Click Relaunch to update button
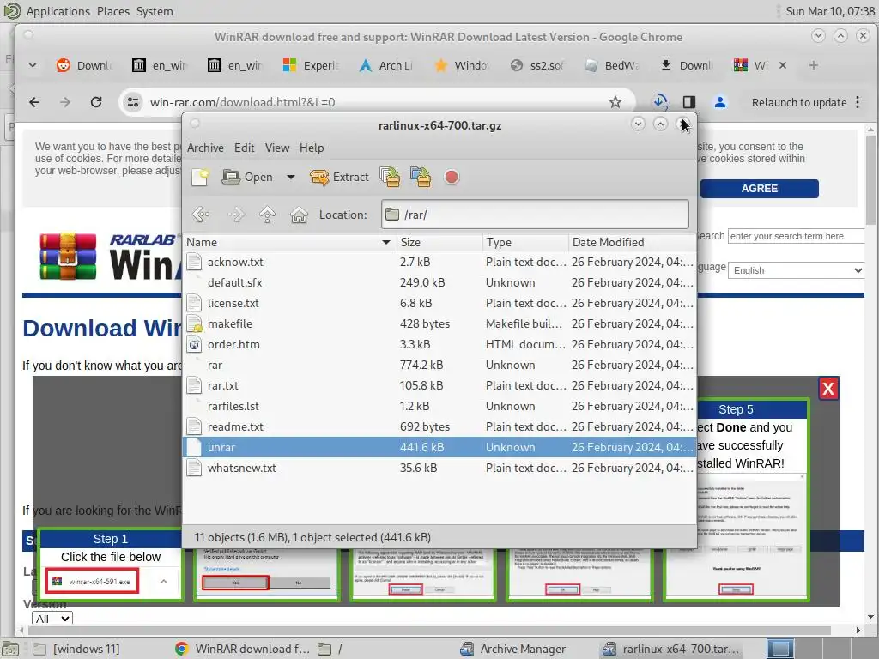 click(x=799, y=103)
